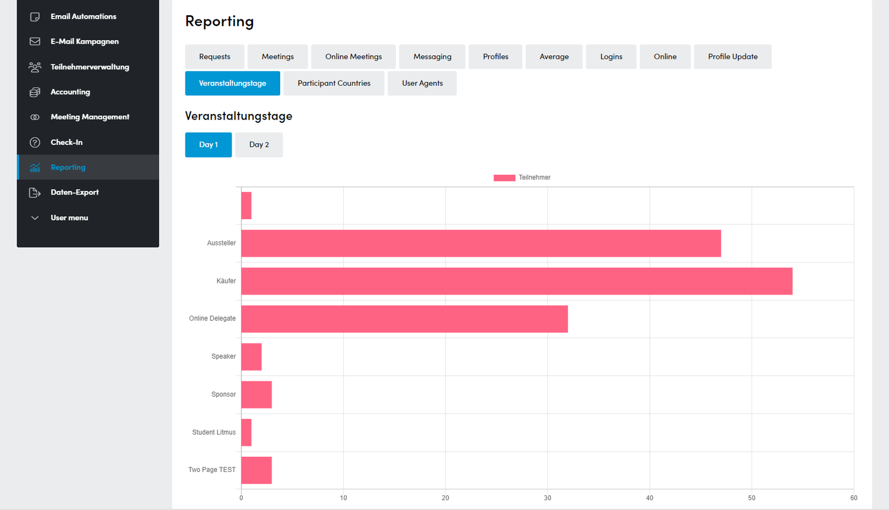Click the Online Delegate chart bar

tap(405, 319)
